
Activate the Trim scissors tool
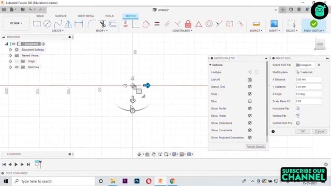102,24
